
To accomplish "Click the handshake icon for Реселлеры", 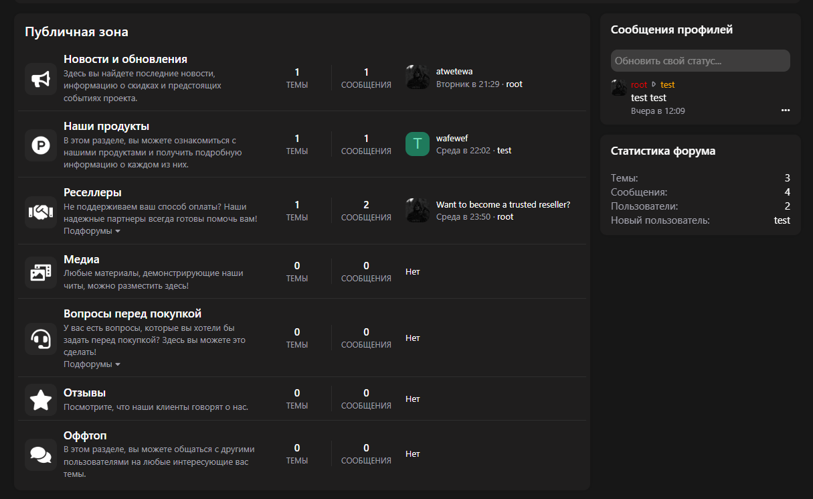I will 41,212.
